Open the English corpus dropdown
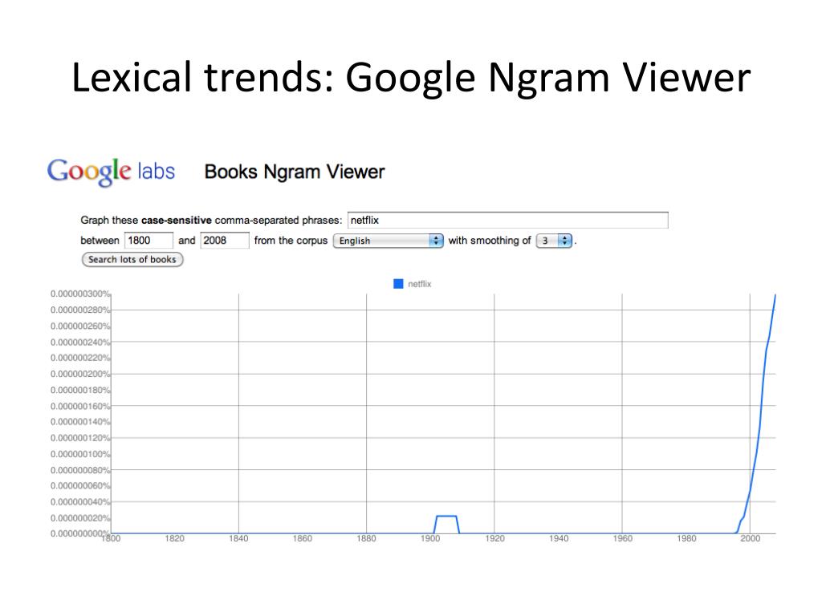822x616 pixels. pyautogui.click(x=388, y=241)
